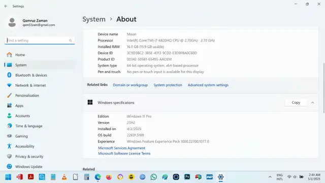Image resolution: width=325 pixels, height=183 pixels.
Task: Copy the Windows specifications
Action: point(296,103)
